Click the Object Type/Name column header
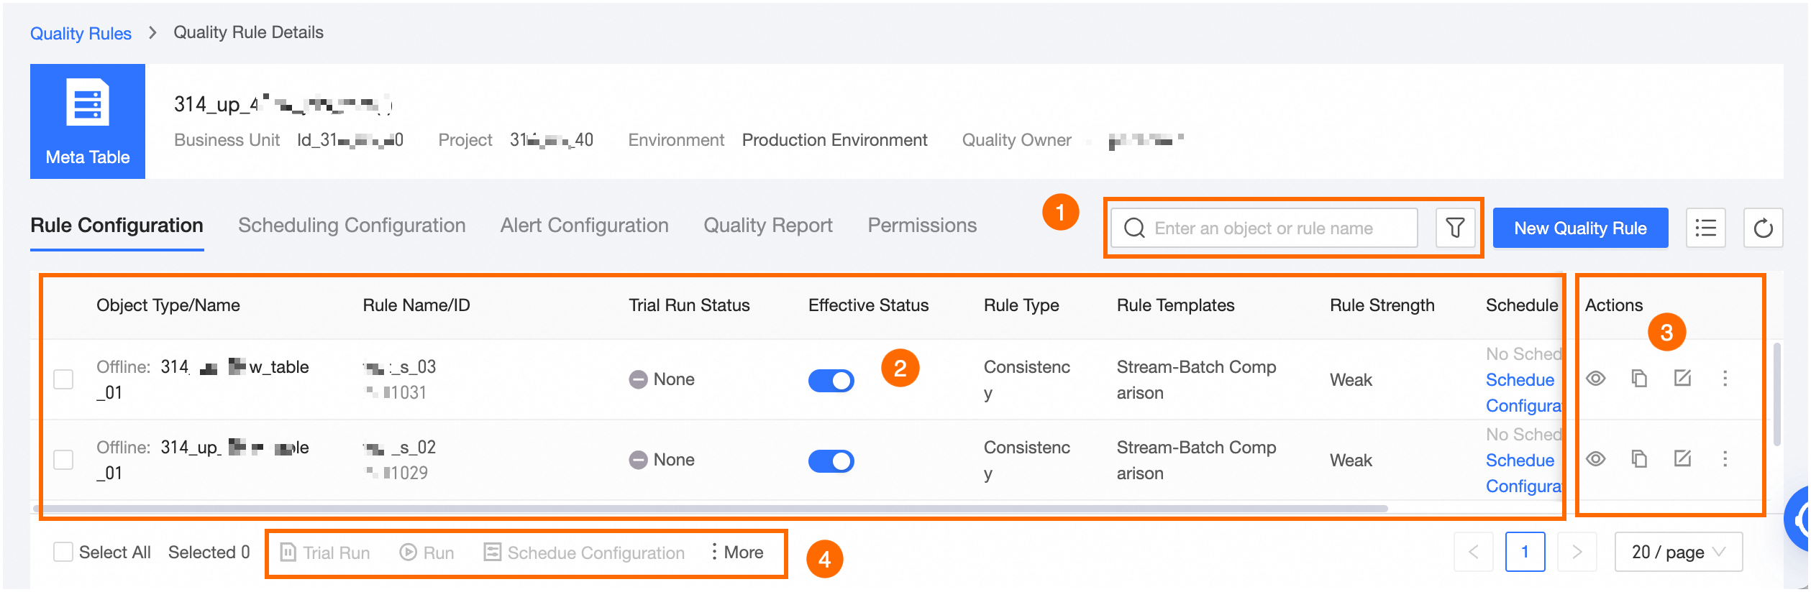 click(x=168, y=305)
